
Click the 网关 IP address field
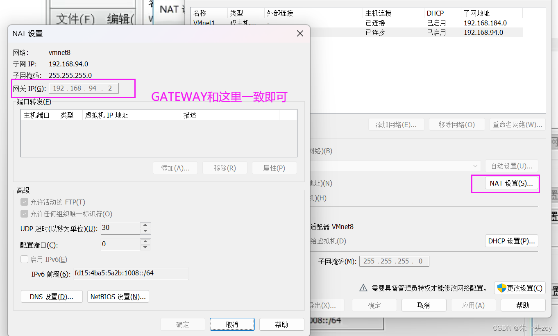pos(84,88)
